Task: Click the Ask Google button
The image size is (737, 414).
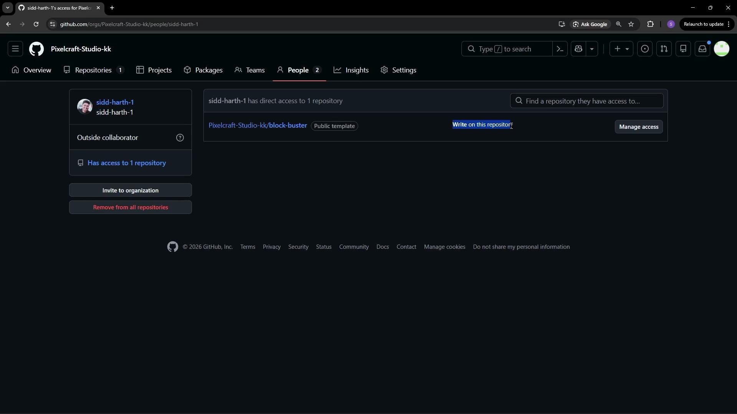Action: click(x=590, y=24)
